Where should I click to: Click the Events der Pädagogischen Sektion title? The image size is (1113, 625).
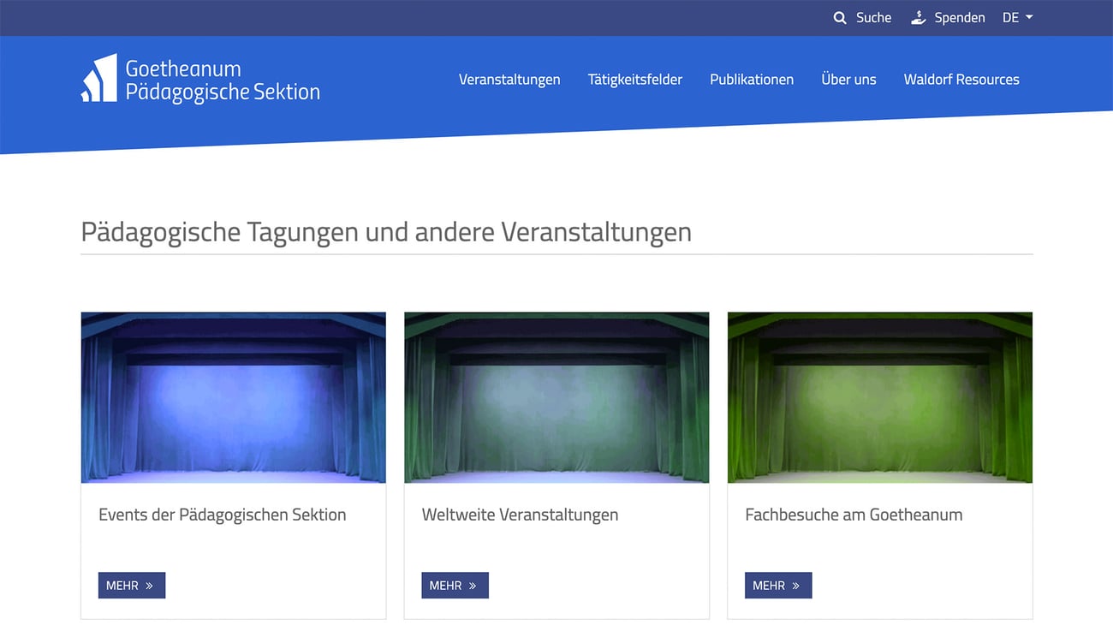coord(223,515)
